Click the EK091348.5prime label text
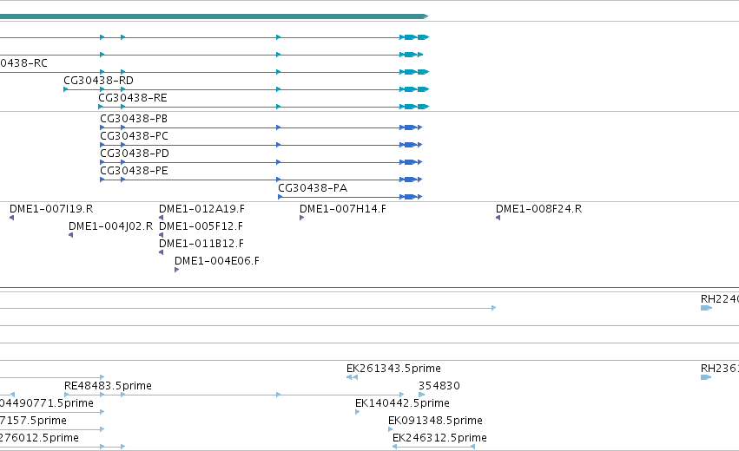Screen dimensions: 739x451 pyautogui.click(x=435, y=421)
